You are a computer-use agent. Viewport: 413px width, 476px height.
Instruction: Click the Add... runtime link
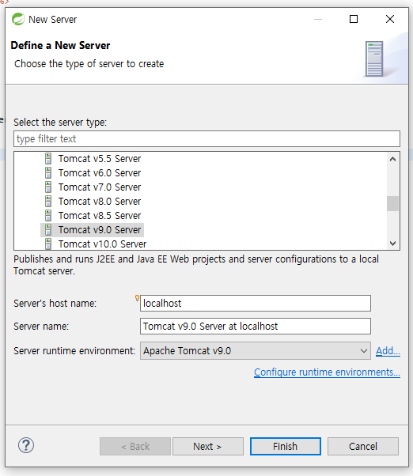pyautogui.click(x=388, y=351)
